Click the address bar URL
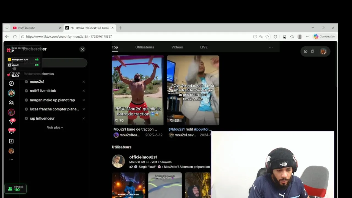This screenshot has width=352, height=198. (x=69, y=37)
